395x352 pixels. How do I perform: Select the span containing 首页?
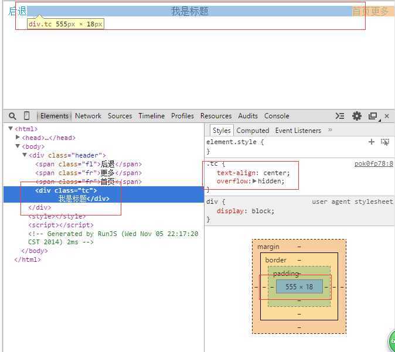pyautogui.click(x=88, y=182)
